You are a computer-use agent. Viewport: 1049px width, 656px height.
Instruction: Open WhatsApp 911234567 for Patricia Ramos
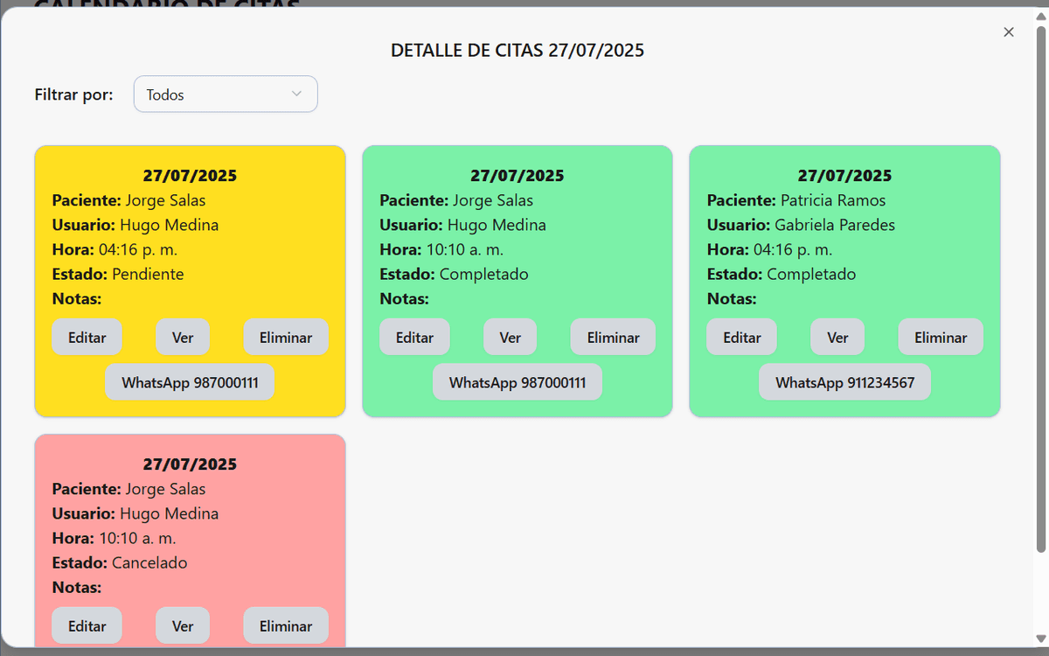click(x=844, y=381)
